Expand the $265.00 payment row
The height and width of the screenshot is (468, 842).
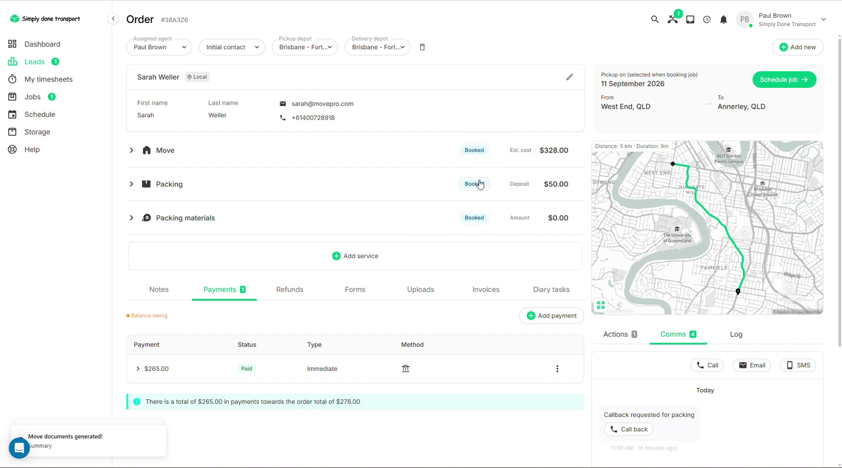(138, 369)
